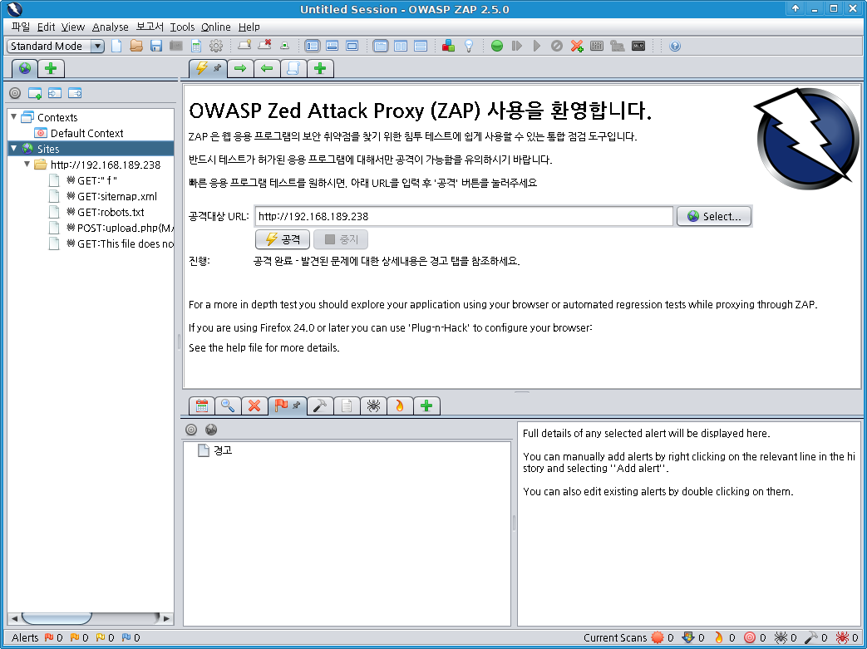Select the Quick Start lightning tab
867x649 pixels.
pyautogui.click(x=208, y=68)
